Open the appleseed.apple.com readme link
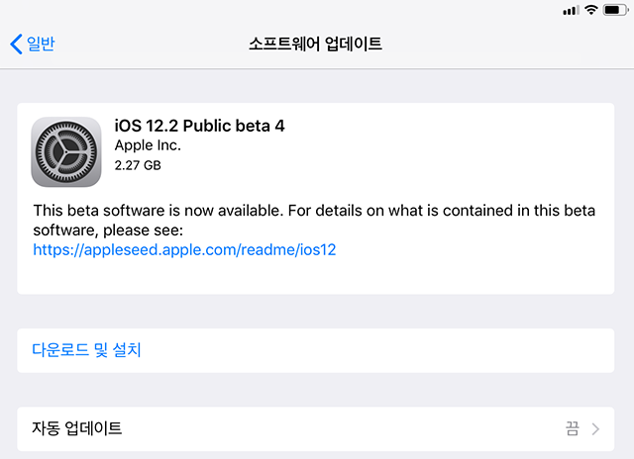 (184, 250)
